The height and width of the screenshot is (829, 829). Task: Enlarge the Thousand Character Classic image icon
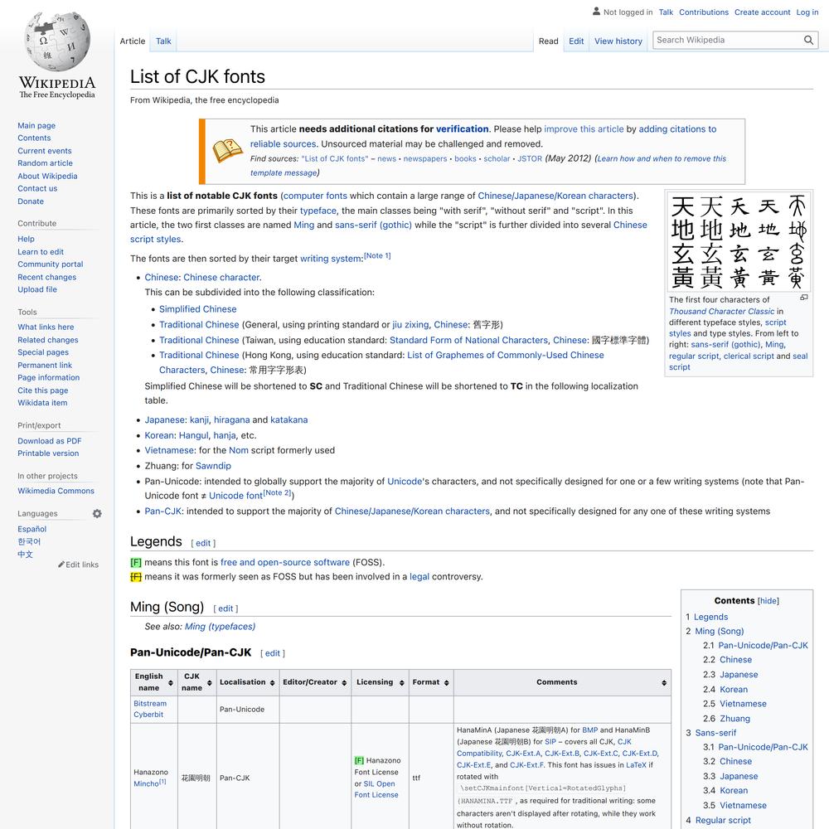(803, 298)
